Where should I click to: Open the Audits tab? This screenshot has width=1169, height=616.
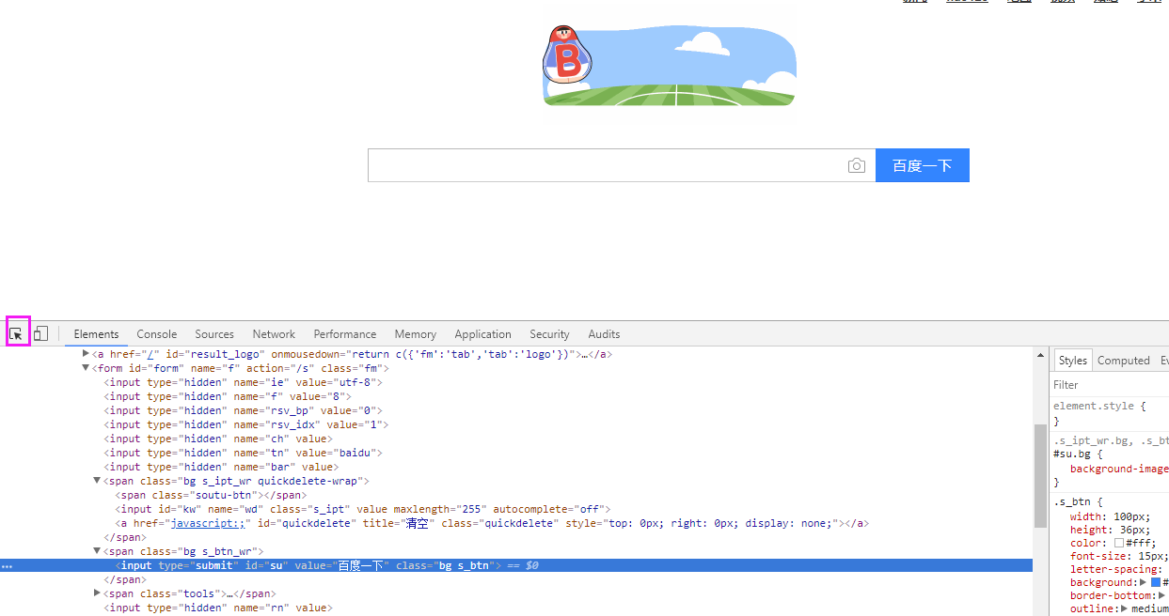pyautogui.click(x=604, y=334)
